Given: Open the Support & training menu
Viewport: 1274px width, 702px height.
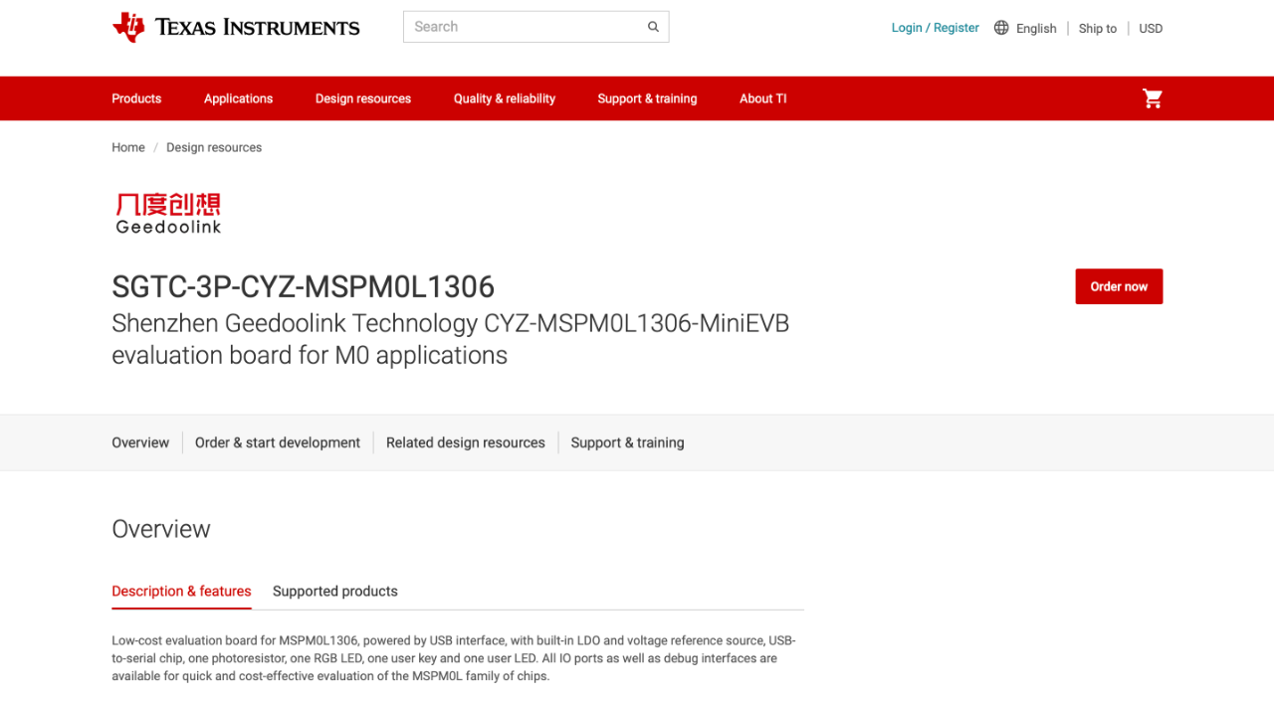Looking at the screenshot, I should (x=647, y=98).
